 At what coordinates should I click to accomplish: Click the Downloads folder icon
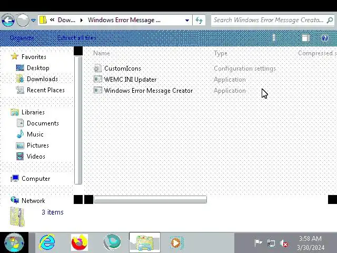click(20, 79)
